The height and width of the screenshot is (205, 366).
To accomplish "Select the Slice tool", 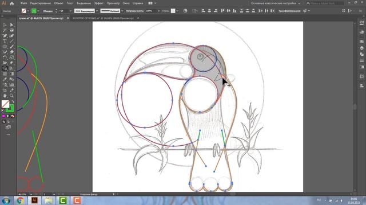I will click(x=11, y=90).
